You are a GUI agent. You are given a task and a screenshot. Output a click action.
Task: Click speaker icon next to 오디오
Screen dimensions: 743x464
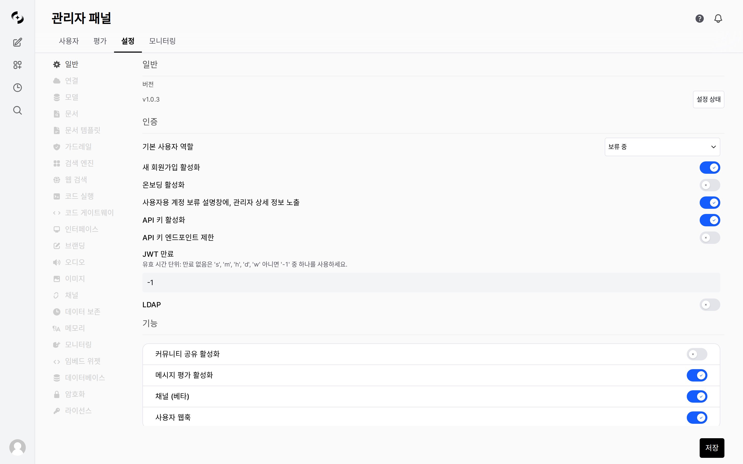57,262
